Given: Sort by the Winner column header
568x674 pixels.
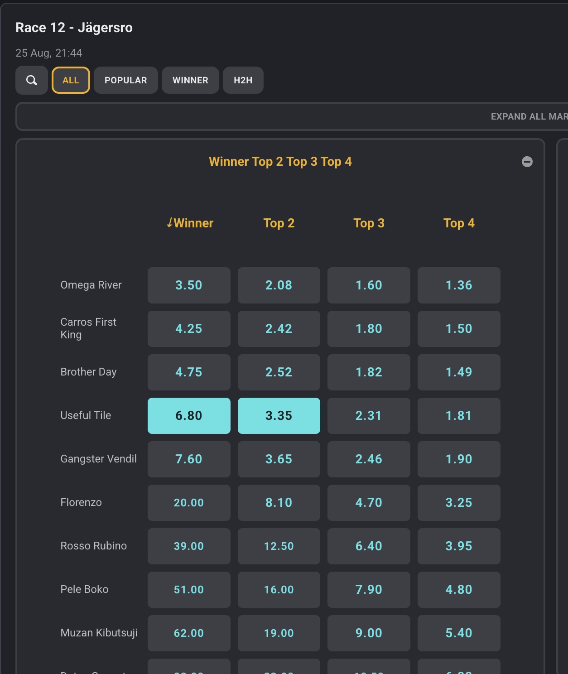Looking at the screenshot, I should (189, 223).
